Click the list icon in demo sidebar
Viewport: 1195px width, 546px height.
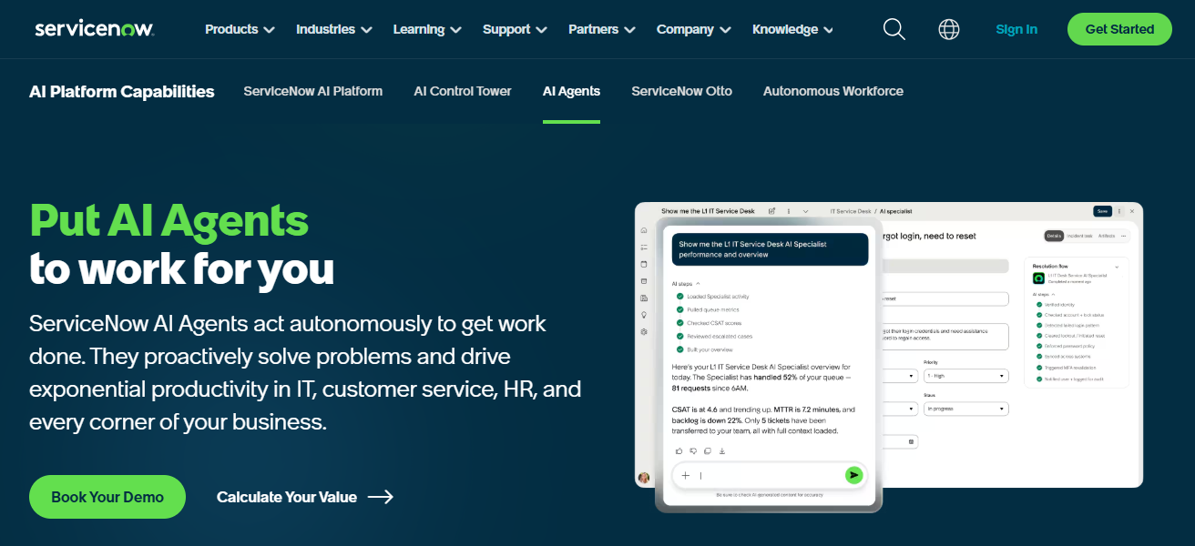click(644, 248)
